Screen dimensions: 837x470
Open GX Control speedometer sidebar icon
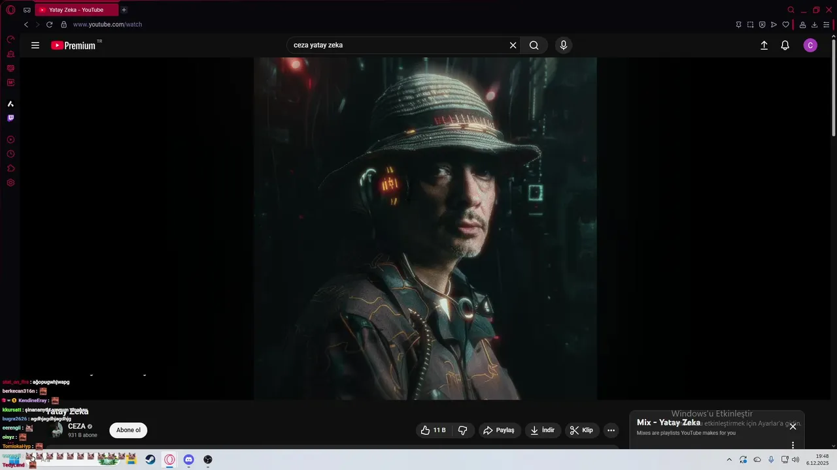click(10, 40)
